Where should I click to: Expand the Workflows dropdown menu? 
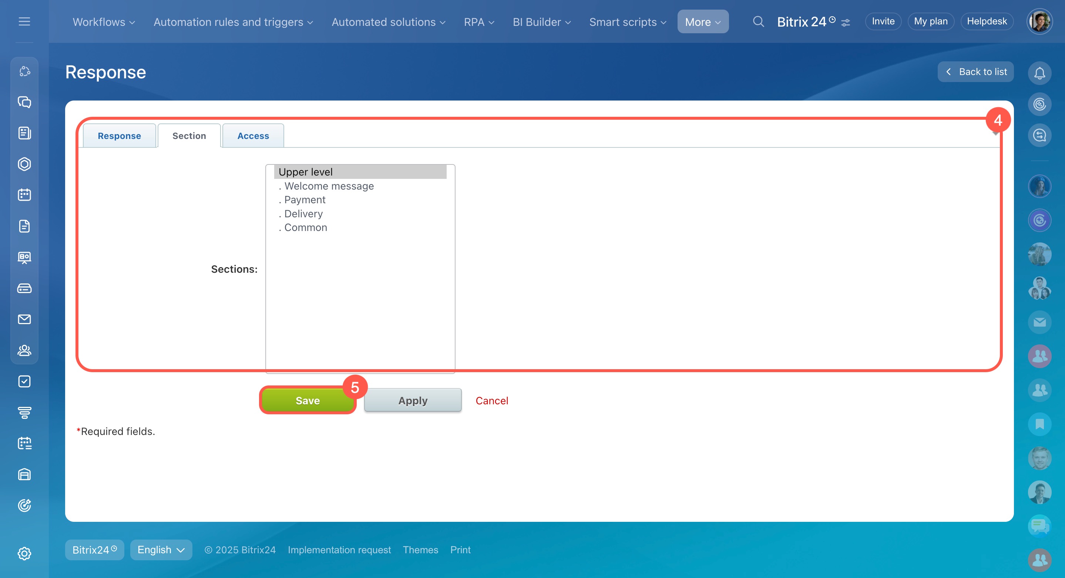pyautogui.click(x=104, y=22)
